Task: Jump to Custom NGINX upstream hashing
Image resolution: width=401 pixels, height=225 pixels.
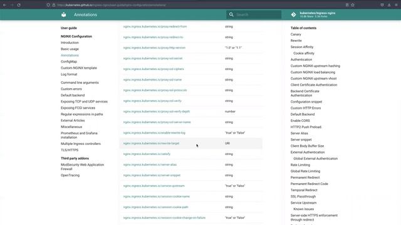Action: click(315, 66)
